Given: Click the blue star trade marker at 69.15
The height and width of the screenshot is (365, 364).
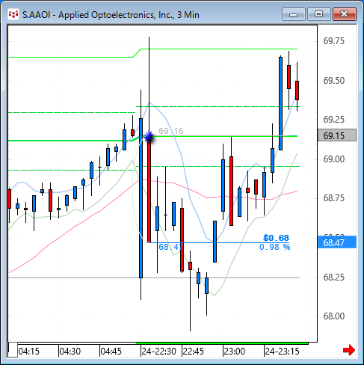Looking at the screenshot, I should point(149,136).
